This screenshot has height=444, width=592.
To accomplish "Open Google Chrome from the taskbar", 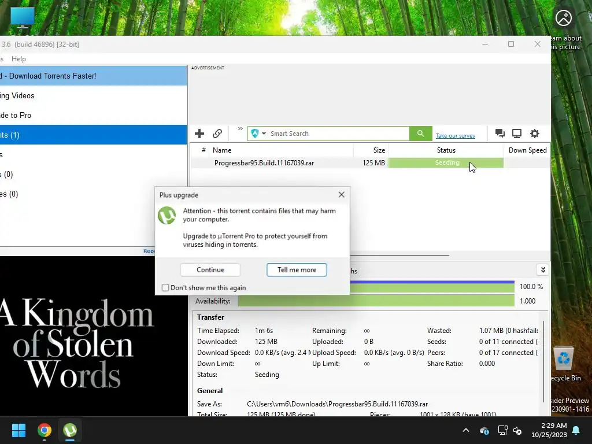I will coord(45,430).
